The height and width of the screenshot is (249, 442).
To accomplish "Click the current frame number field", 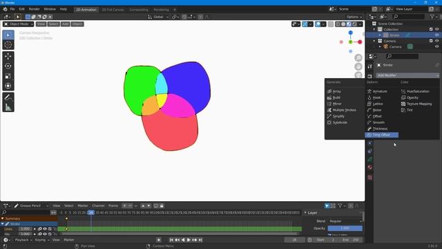I will [x=295, y=240].
